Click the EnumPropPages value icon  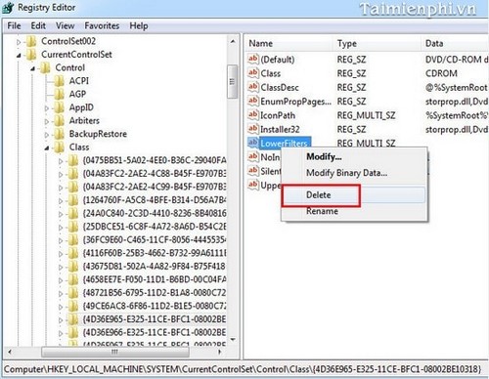(x=253, y=101)
